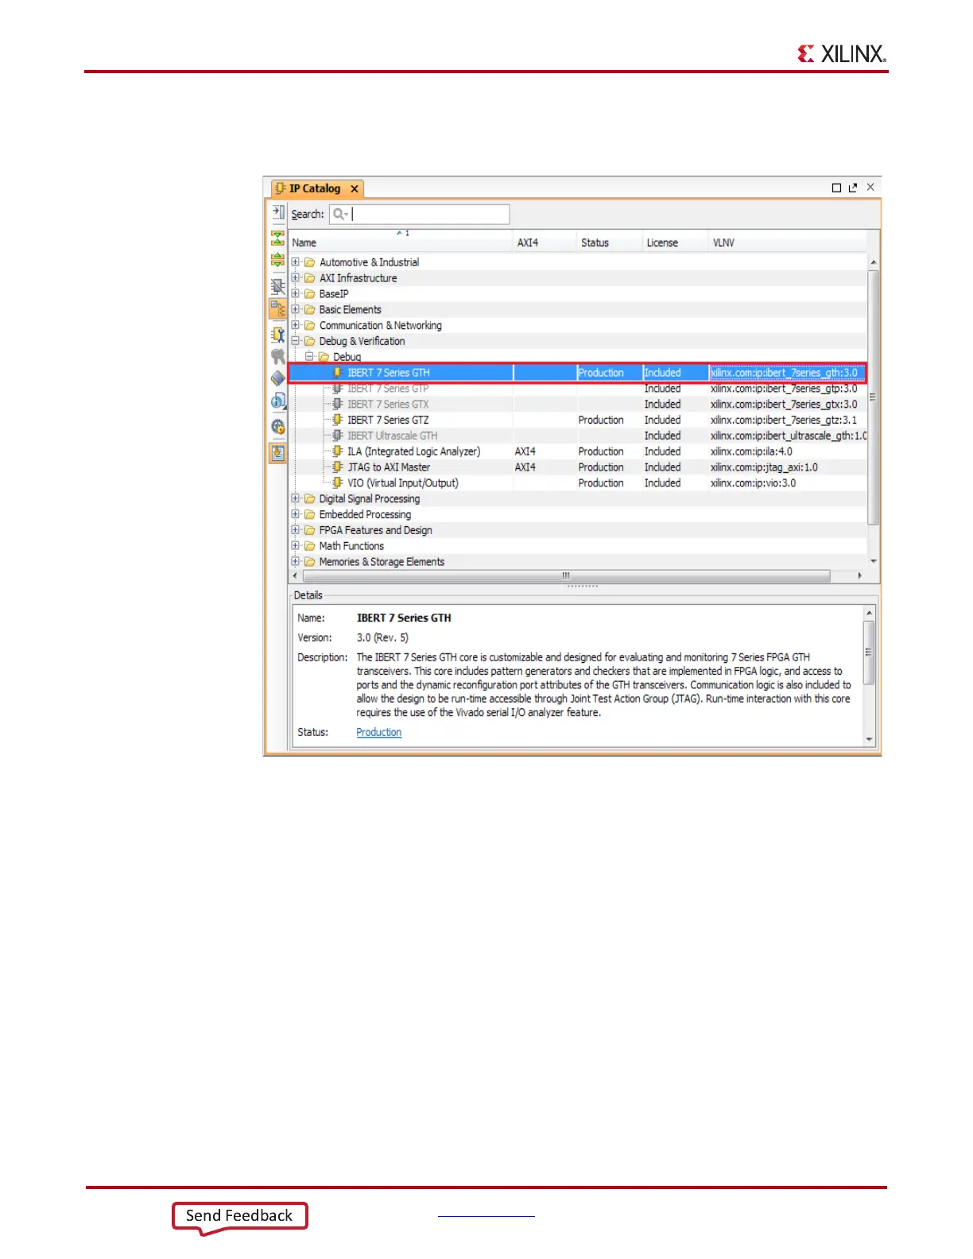Select IBERT 7 Series GTX row
973x1259 pixels.
[577, 405]
